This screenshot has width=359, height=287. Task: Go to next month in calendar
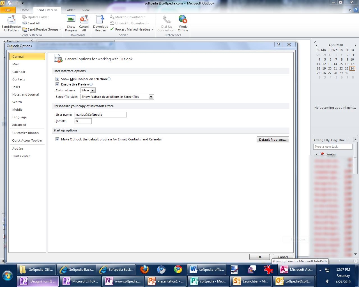tap(355, 45)
